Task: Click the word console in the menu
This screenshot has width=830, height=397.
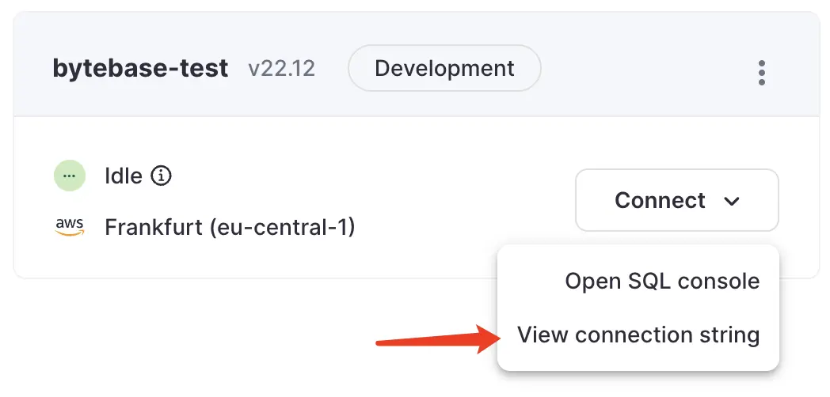Action: 718,281
